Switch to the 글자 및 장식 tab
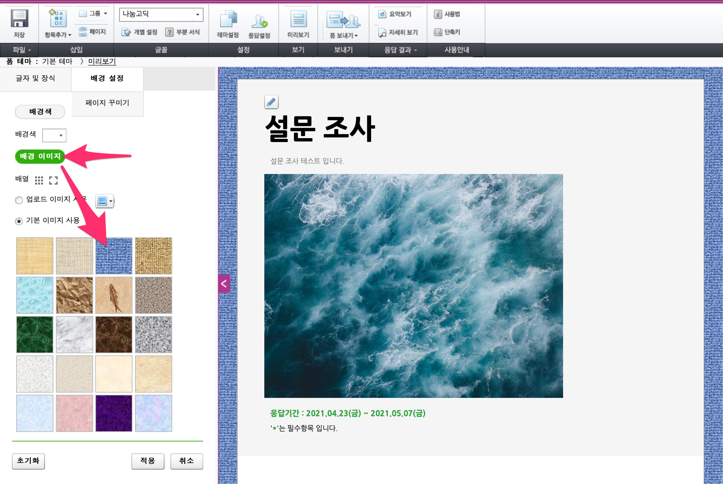The image size is (723, 484). click(x=35, y=78)
